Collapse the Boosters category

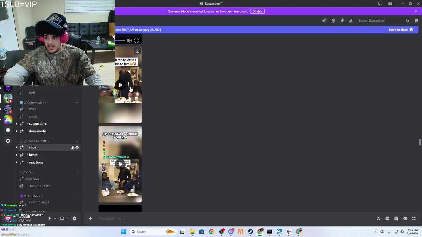[x=31, y=196]
